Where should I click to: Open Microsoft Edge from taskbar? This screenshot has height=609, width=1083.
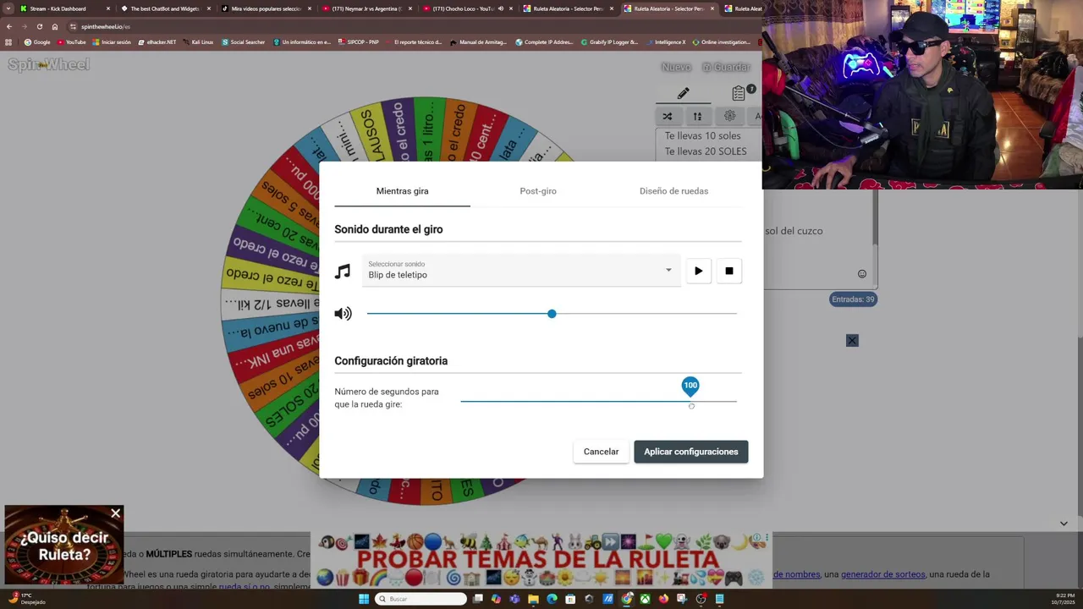[x=552, y=599]
